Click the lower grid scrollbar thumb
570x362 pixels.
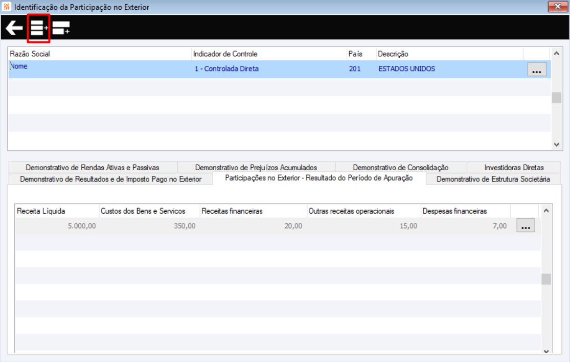[546, 279]
